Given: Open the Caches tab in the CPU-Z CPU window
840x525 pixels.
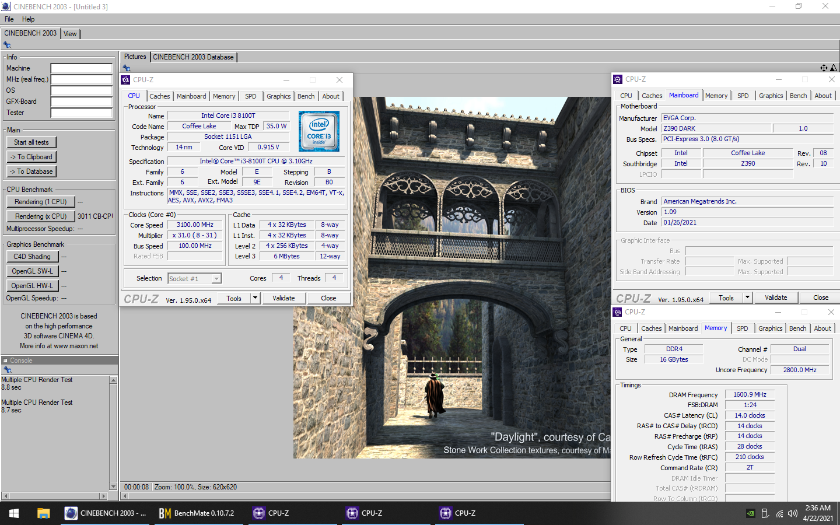Looking at the screenshot, I should (160, 96).
